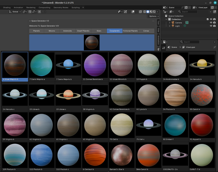This screenshot has width=218, height=172.
Task: Toggle viewport gizmos button
Action: 126,12
